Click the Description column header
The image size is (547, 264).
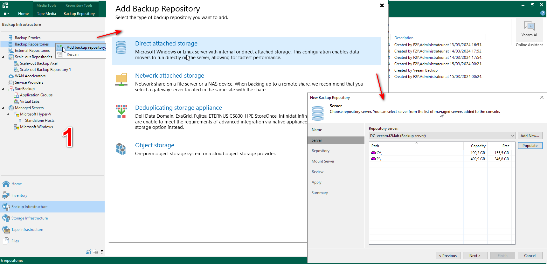404,38
